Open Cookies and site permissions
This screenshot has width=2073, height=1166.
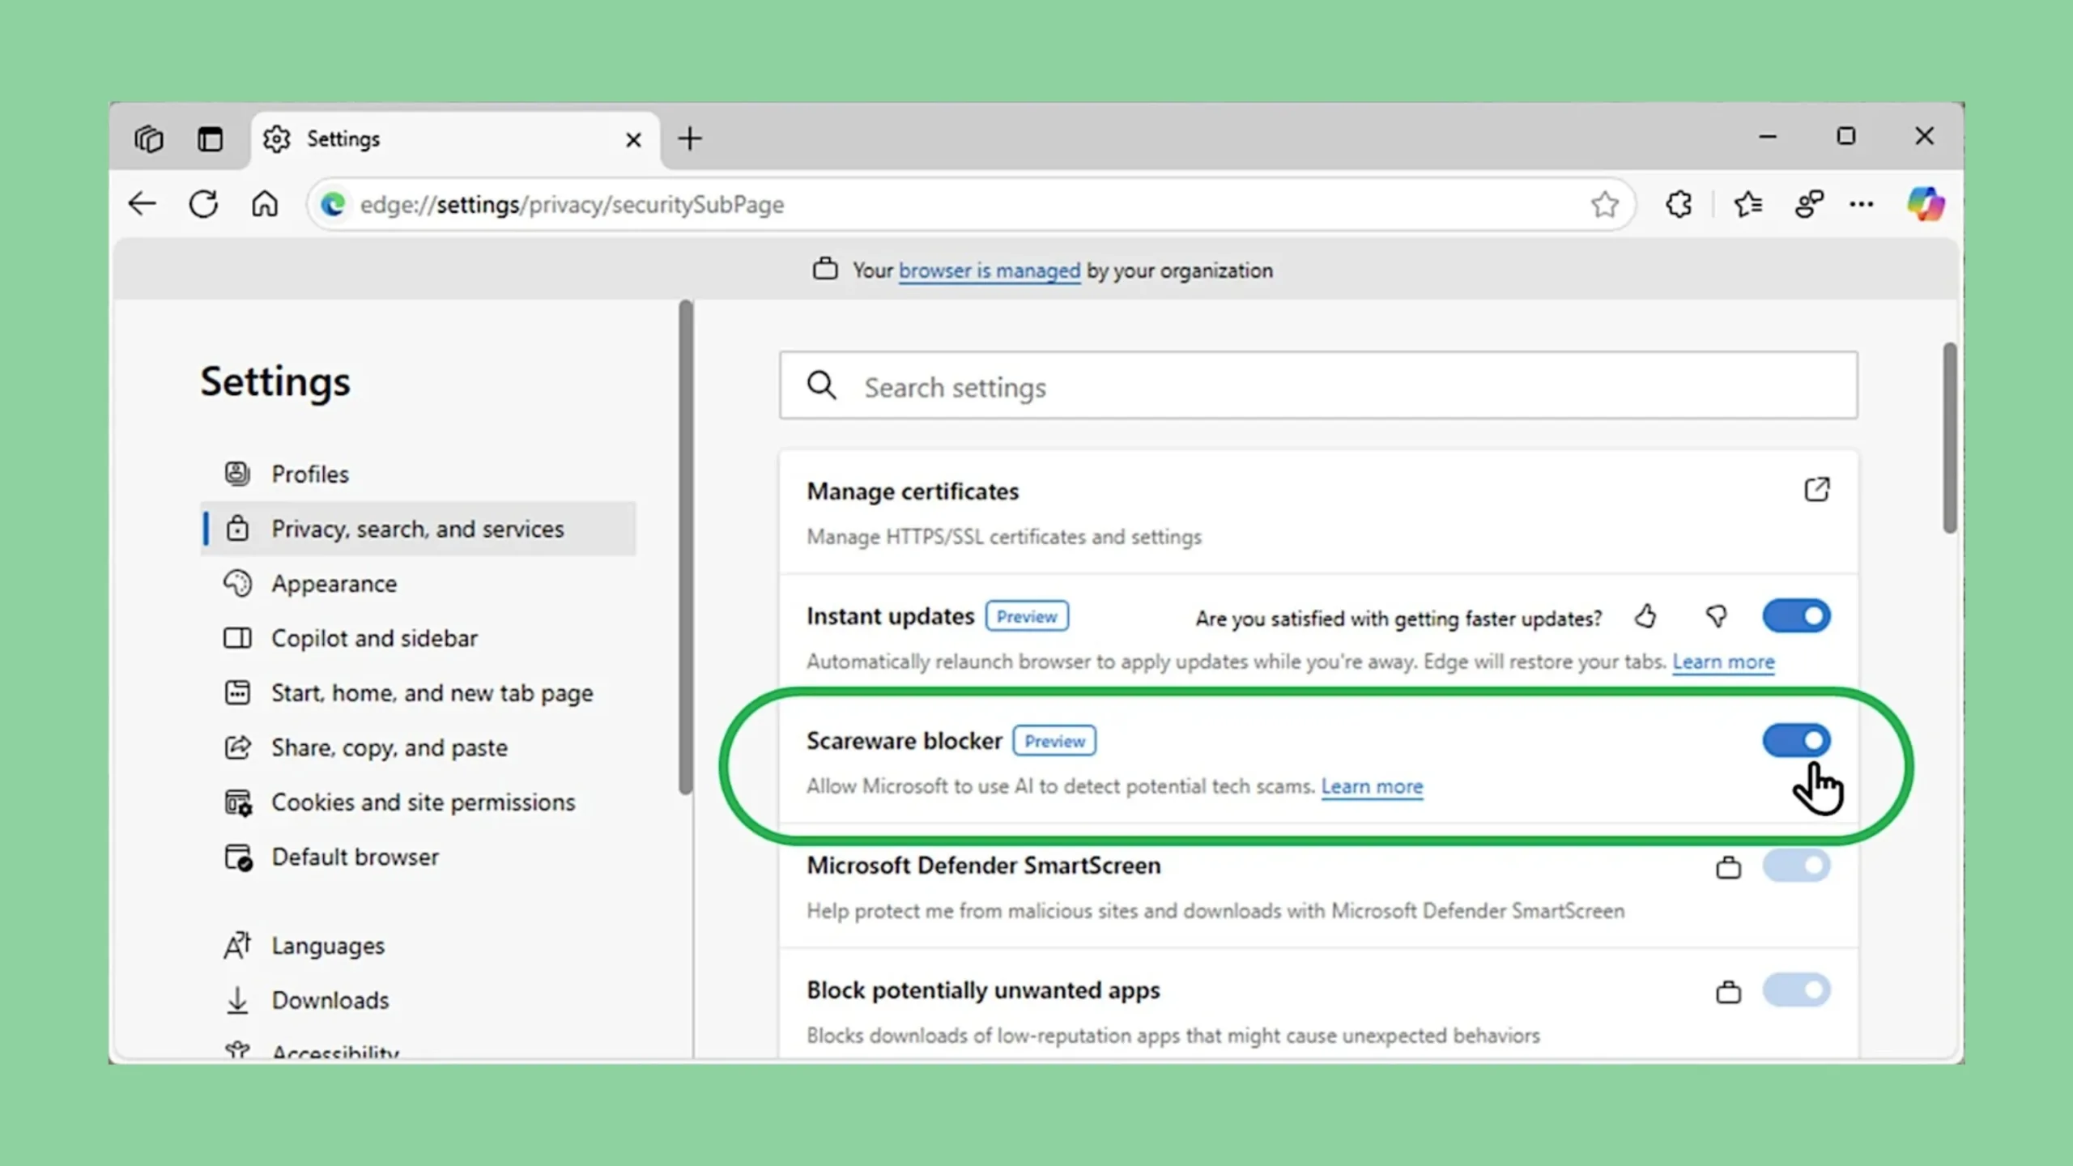click(417, 802)
